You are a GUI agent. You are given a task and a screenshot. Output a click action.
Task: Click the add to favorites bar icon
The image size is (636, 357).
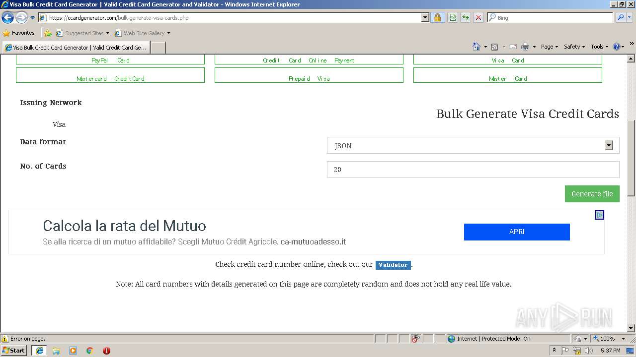click(48, 33)
